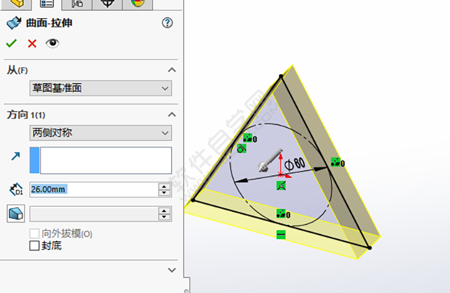Click the horizontal relation icon below triangle
Screen dimensions: 450x293
[x=281, y=235]
